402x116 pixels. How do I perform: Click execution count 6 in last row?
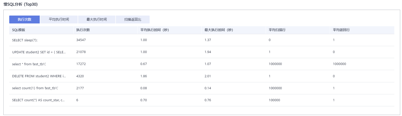click(77, 100)
